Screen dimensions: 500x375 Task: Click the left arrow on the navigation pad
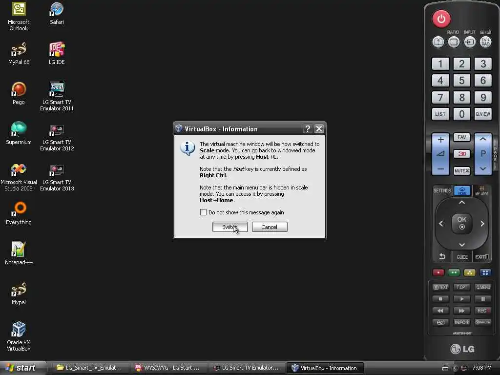pyautogui.click(x=441, y=224)
